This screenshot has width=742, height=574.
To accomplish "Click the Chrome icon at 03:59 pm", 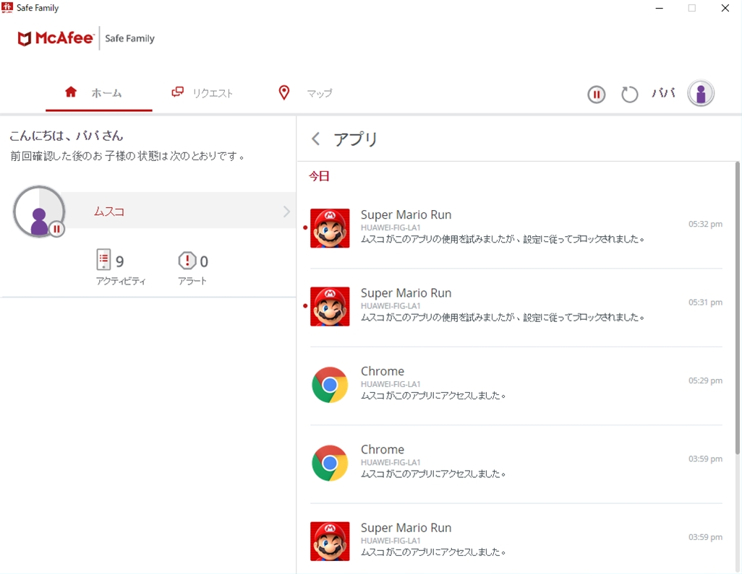I will click(330, 463).
